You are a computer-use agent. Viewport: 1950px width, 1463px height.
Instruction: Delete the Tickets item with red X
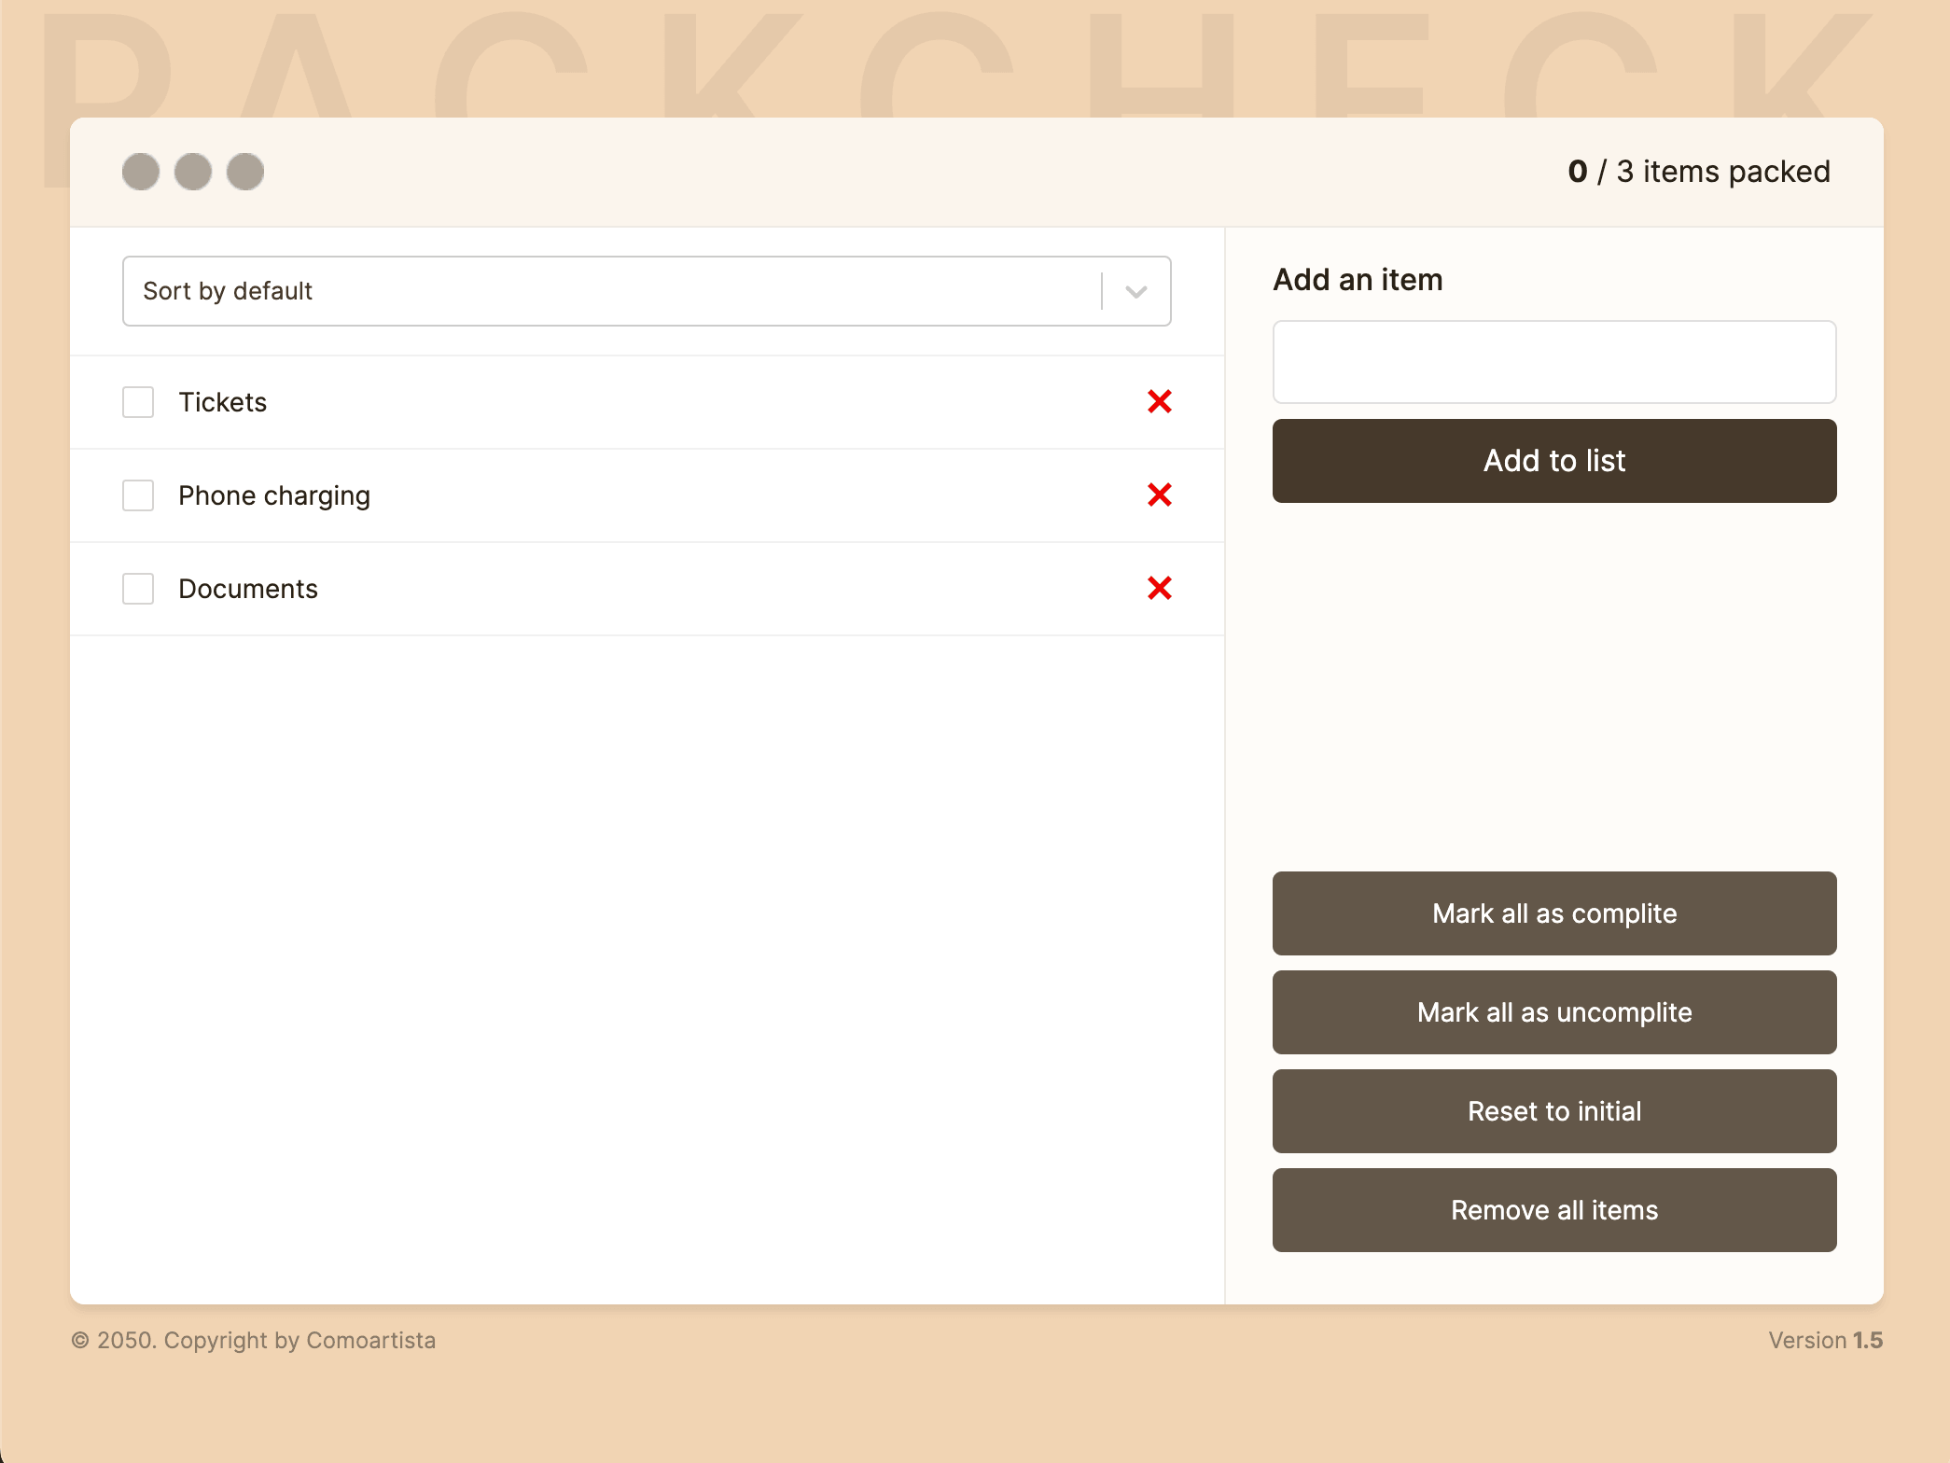[1159, 402]
